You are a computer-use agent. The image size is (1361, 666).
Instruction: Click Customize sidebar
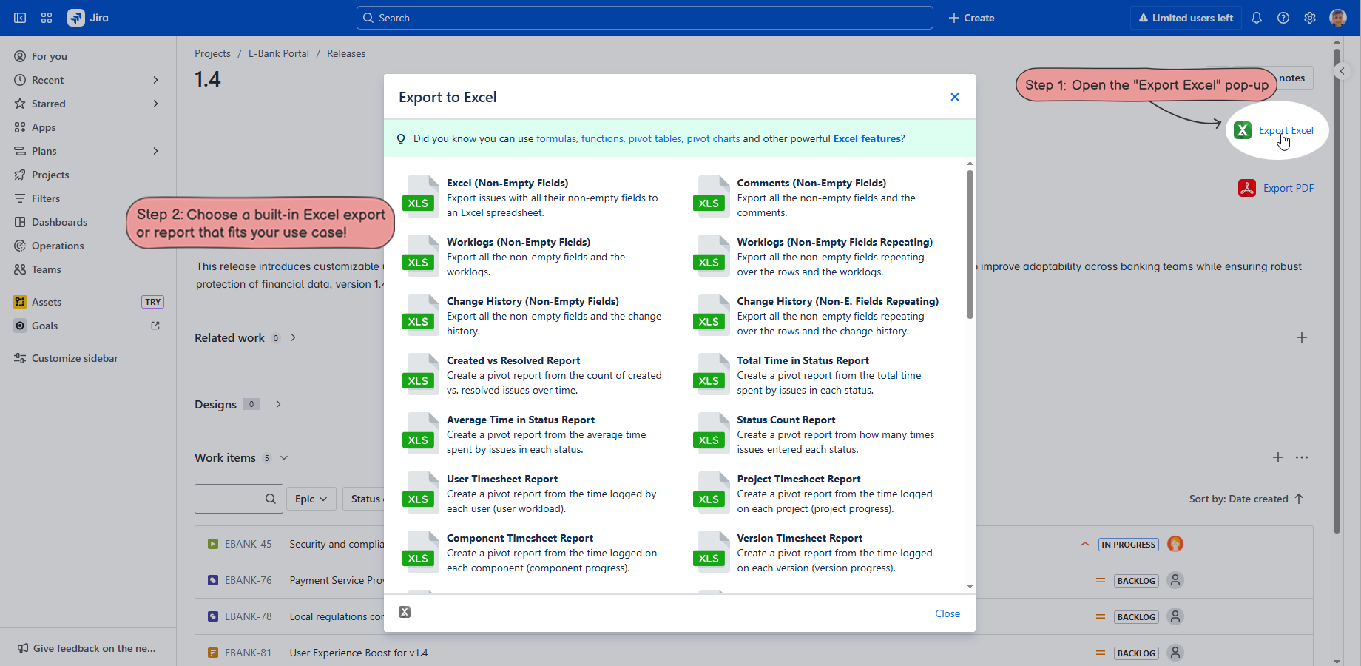(75, 358)
